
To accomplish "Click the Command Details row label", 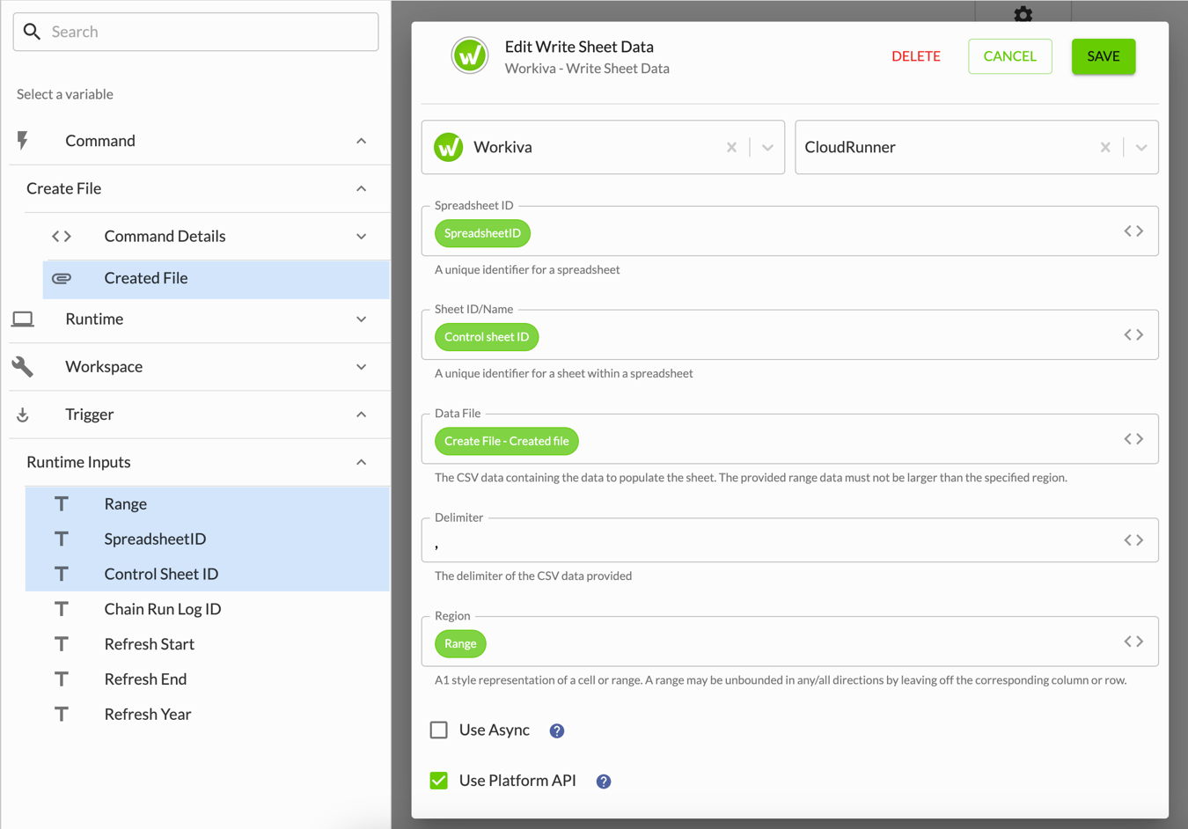I will pos(165,236).
